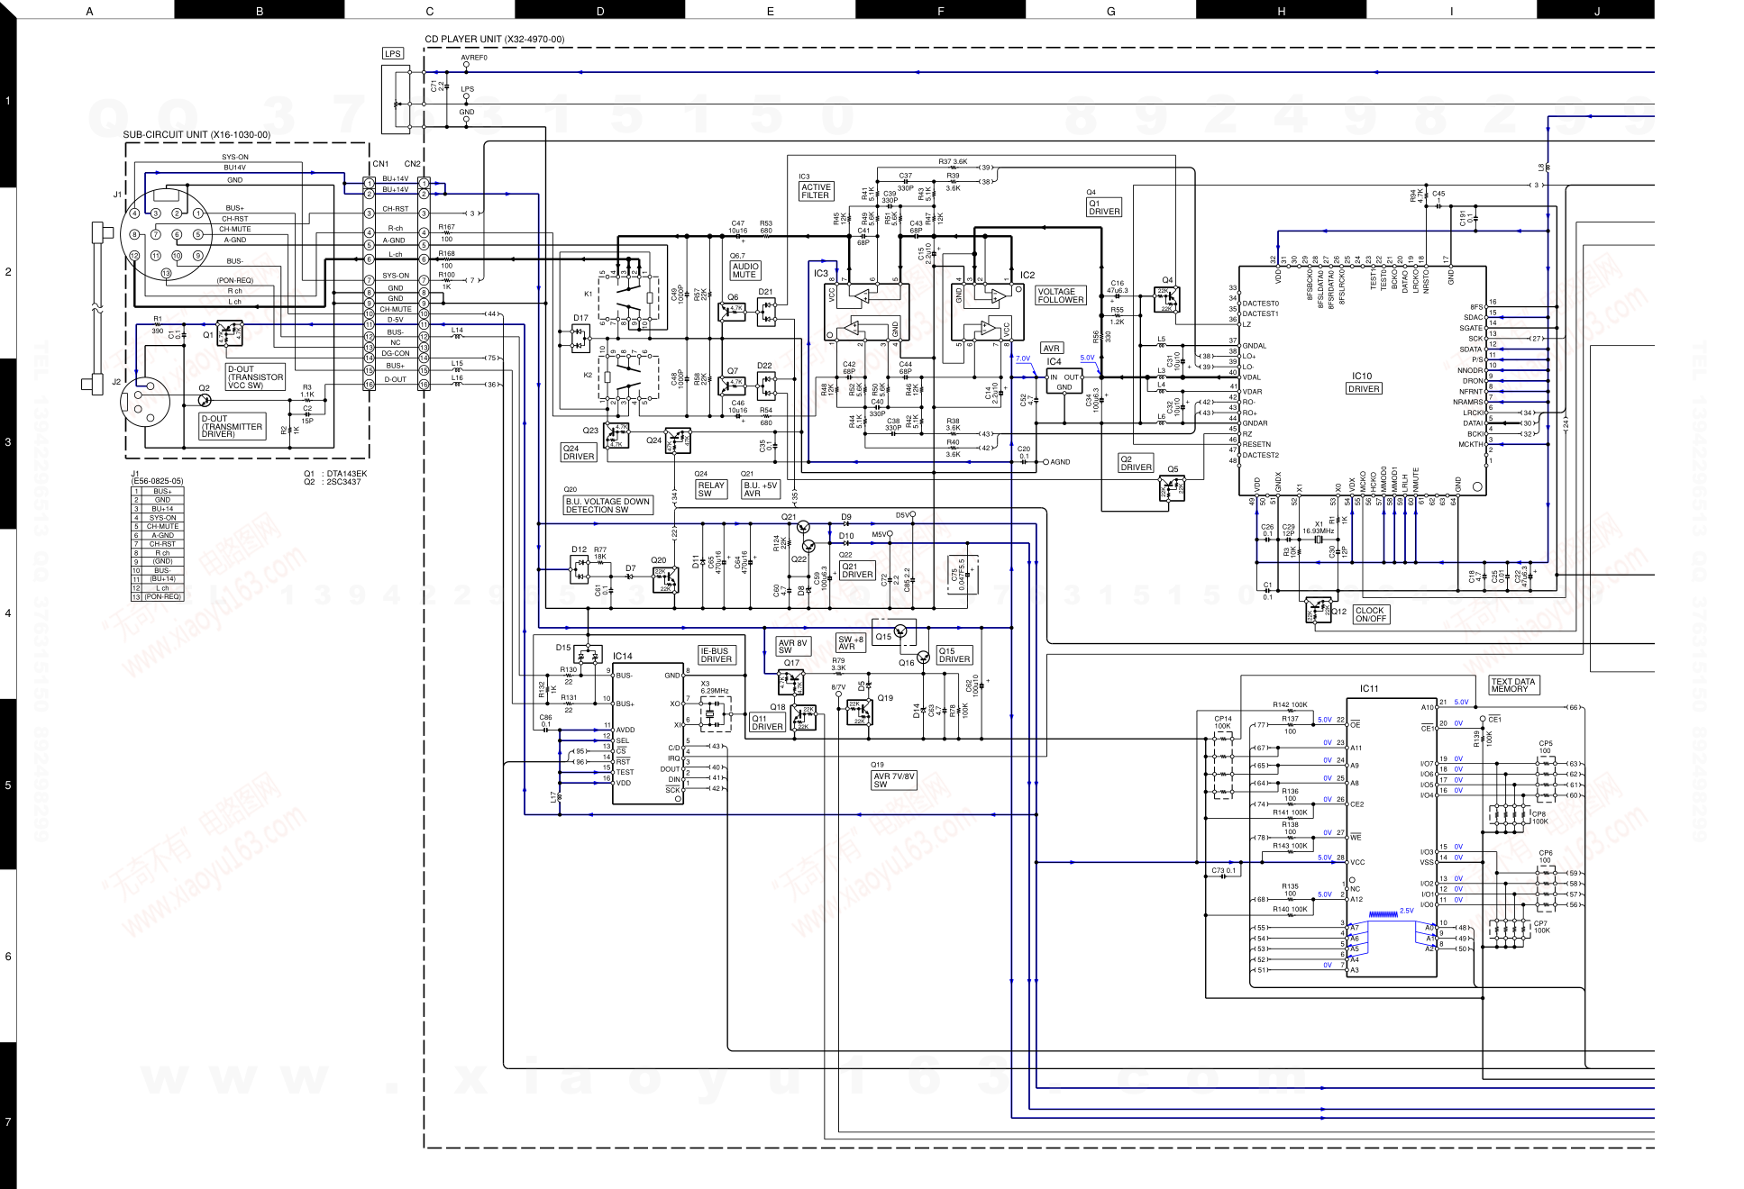The height and width of the screenshot is (1189, 1744).
Task: Select the CH-MUTE row in J1 pin table
Action: pyautogui.click(x=157, y=527)
